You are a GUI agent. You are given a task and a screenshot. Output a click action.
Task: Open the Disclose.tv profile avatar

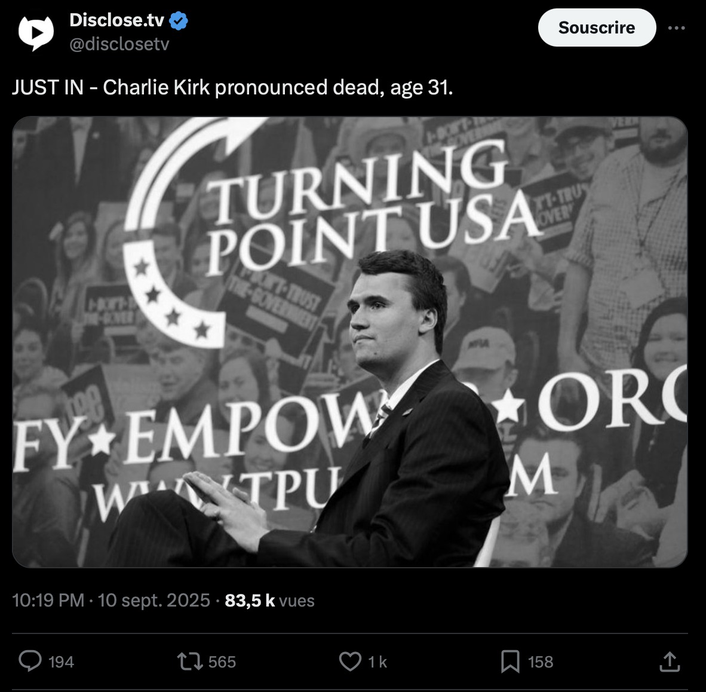[x=36, y=32]
